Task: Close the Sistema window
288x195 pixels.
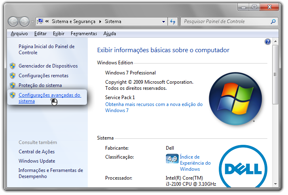Action: coord(269,7)
